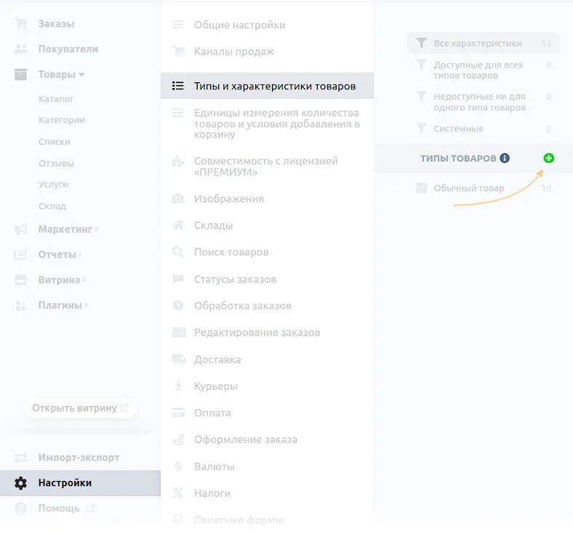Open Типы и характеристики товаров settings

coord(274,86)
